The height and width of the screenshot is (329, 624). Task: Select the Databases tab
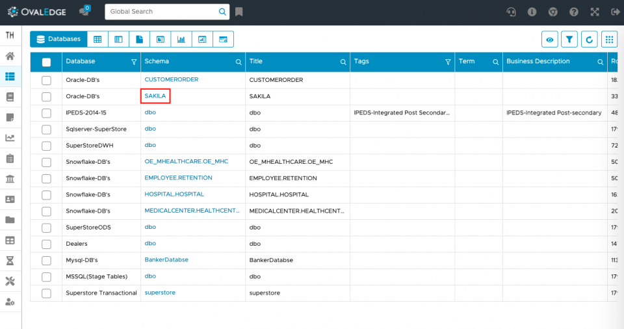coord(58,39)
